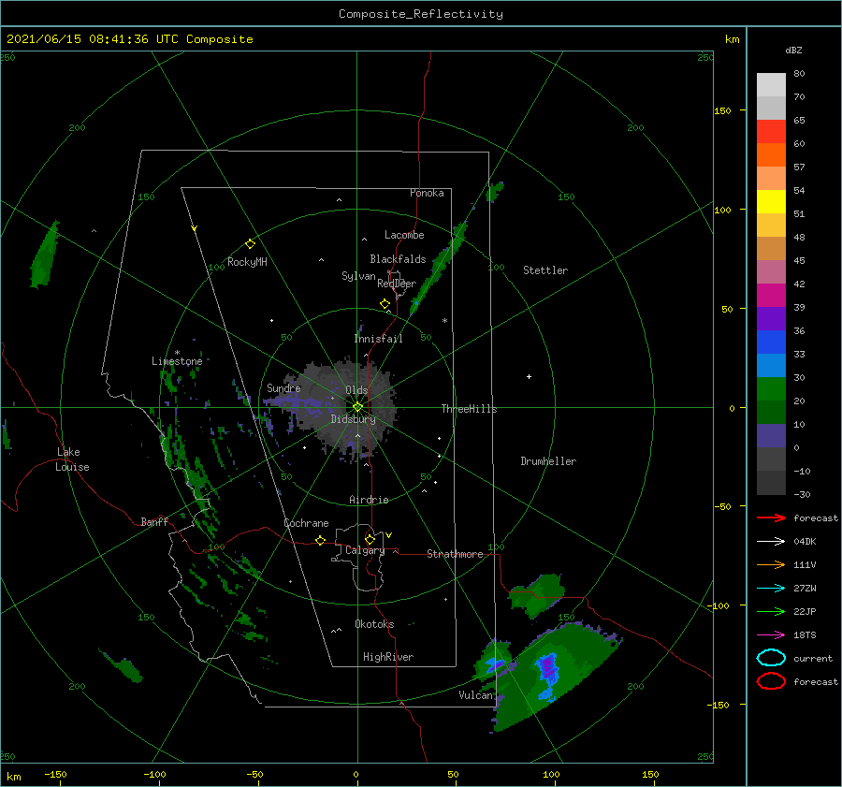Click the 150 tick on right km axis
This screenshot has width=842, height=787.
coord(743,110)
